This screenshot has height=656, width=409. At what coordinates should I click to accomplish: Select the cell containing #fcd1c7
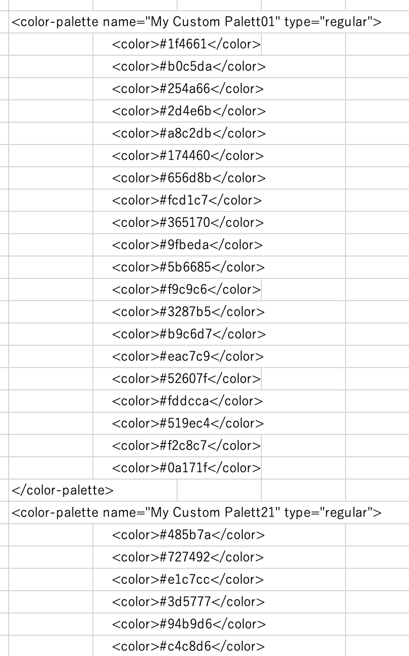coord(177,200)
